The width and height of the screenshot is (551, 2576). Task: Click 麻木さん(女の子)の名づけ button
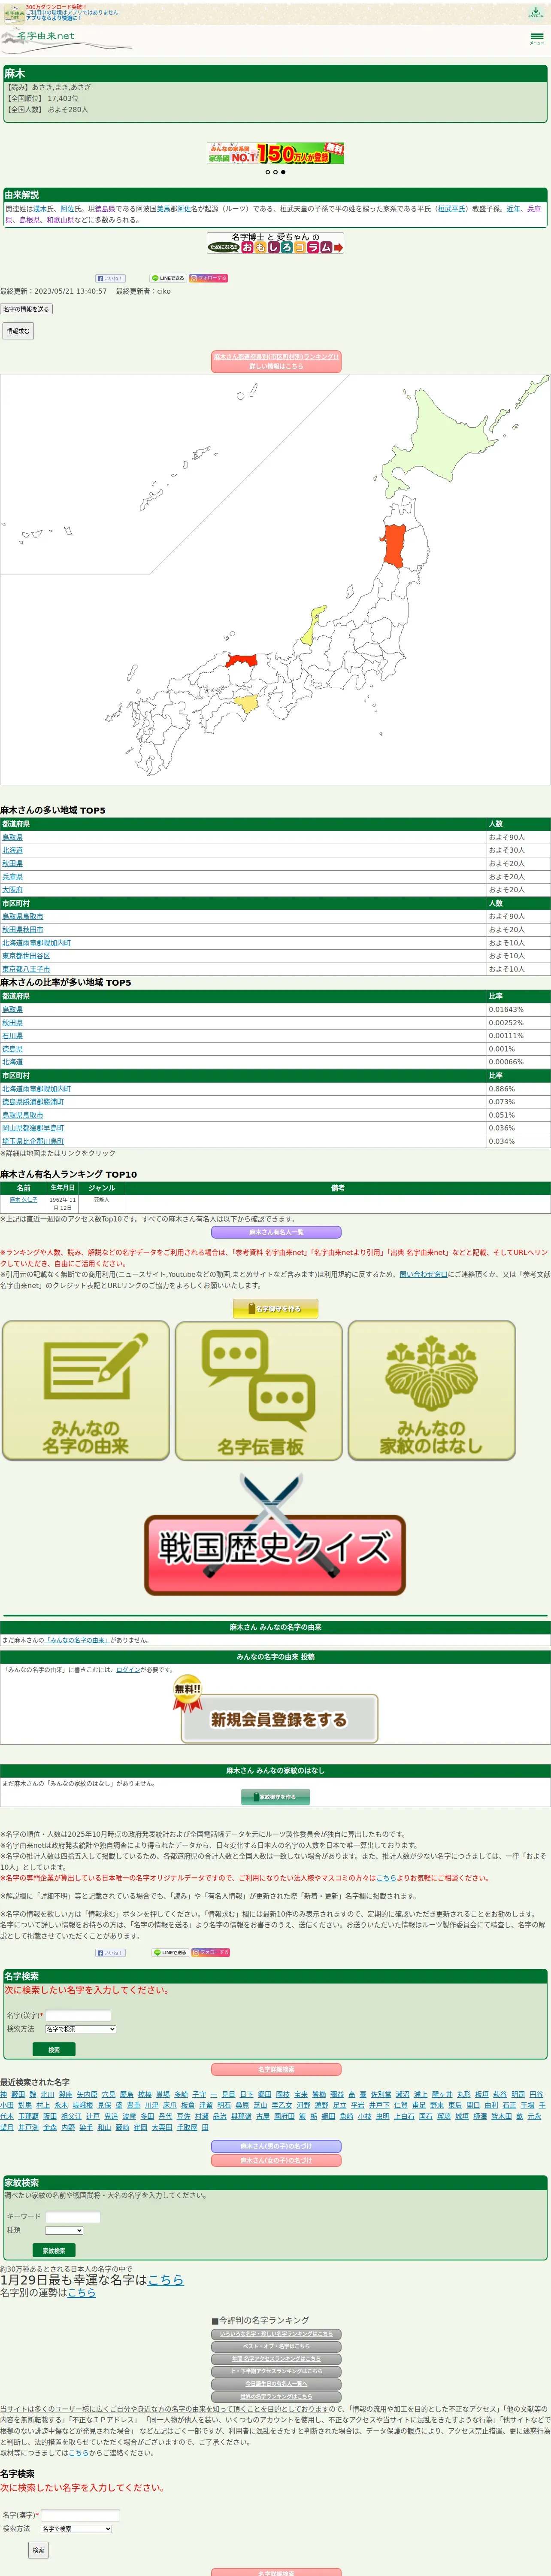click(x=275, y=2160)
